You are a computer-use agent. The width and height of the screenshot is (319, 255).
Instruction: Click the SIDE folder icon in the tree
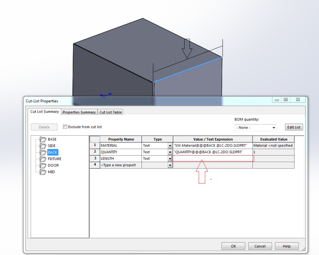tap(43, 146)
